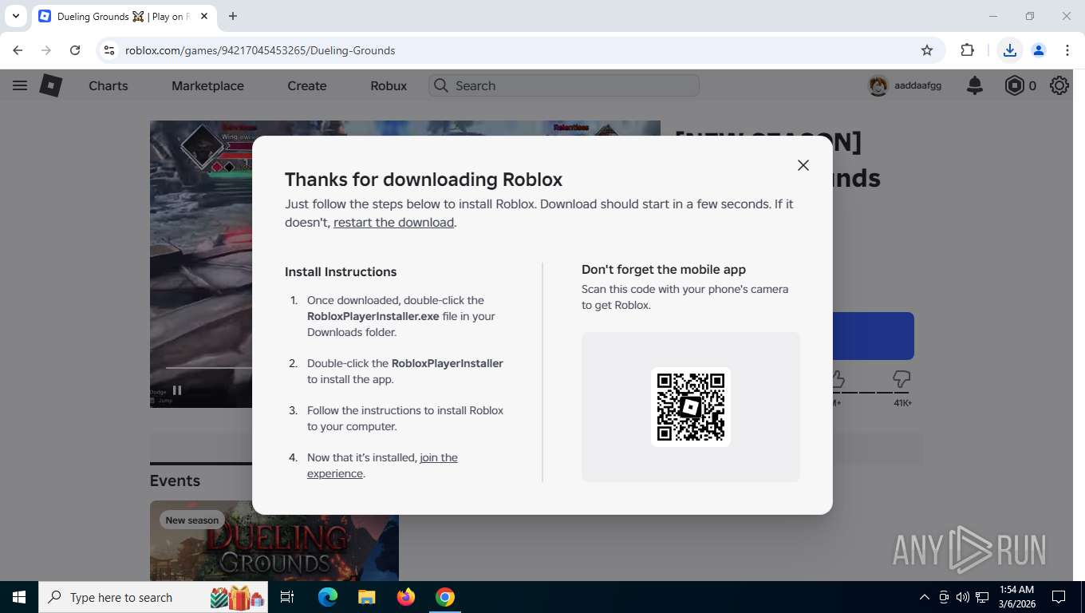Click the restart the download link
The image size is (1085, 613).
click(x=394, y=223)
